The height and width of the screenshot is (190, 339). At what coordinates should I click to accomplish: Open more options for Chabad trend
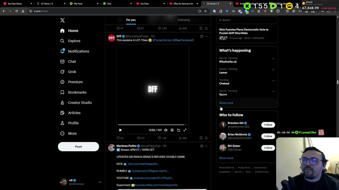[273, 80]
